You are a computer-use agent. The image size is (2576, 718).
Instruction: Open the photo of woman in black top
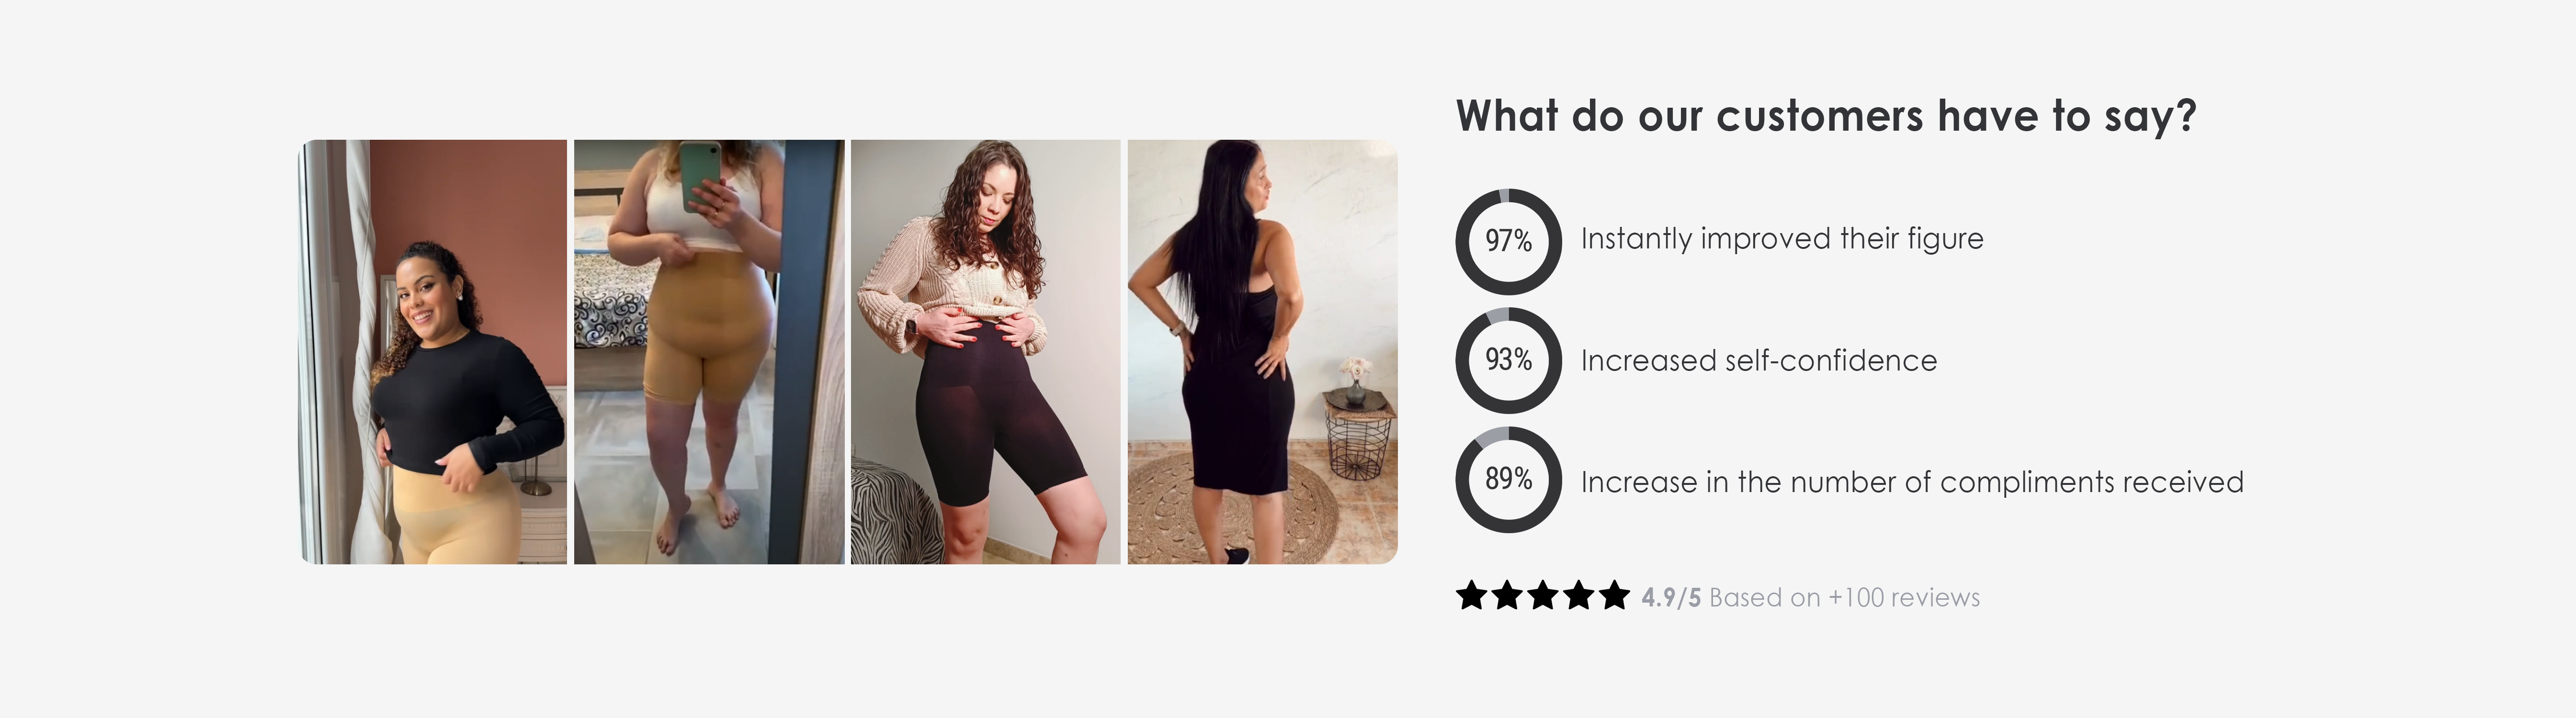pyautogui.click(x=434, y=352)
